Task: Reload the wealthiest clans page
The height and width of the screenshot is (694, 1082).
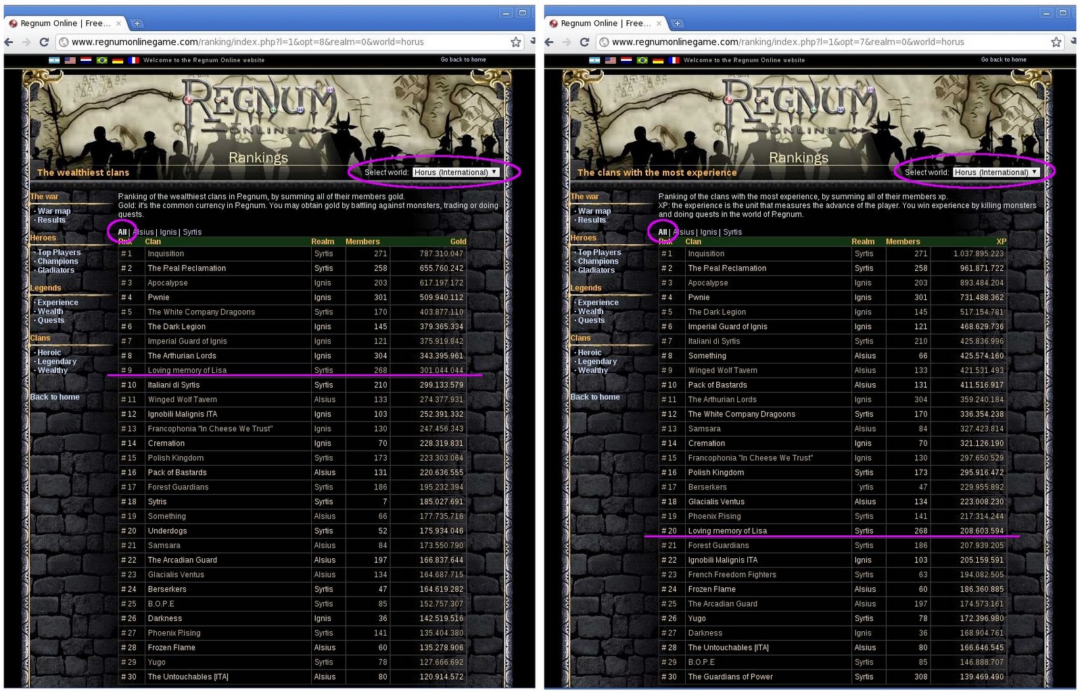Action: click(44, 42)
